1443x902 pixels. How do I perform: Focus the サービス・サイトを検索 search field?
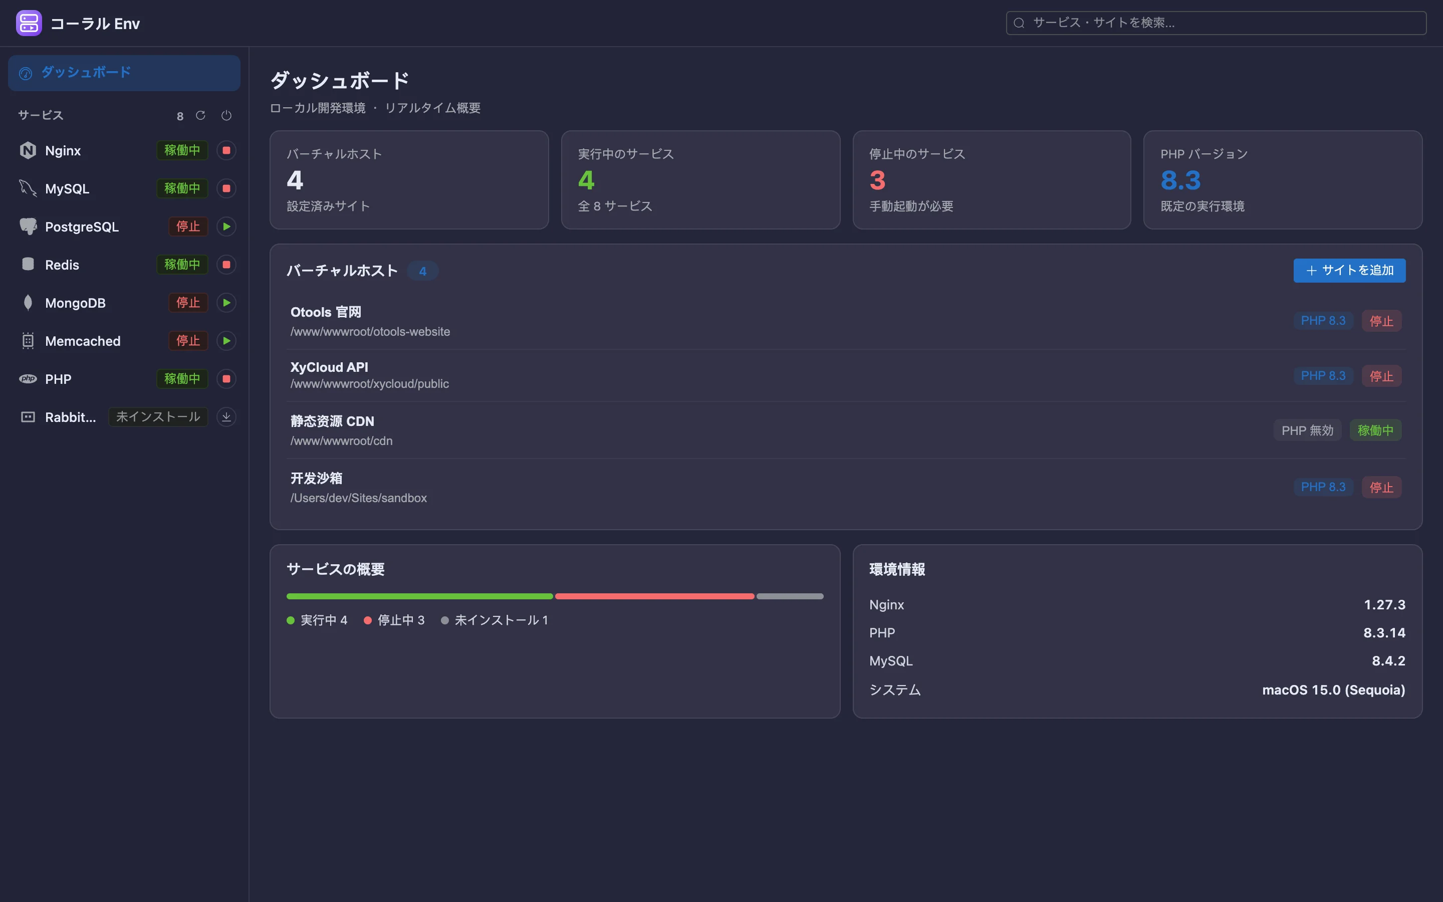1216,23
